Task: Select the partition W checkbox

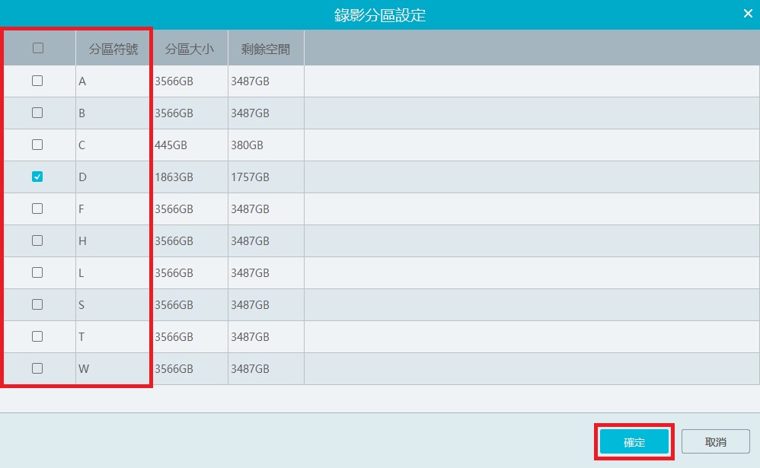Action: coord(37,368)
